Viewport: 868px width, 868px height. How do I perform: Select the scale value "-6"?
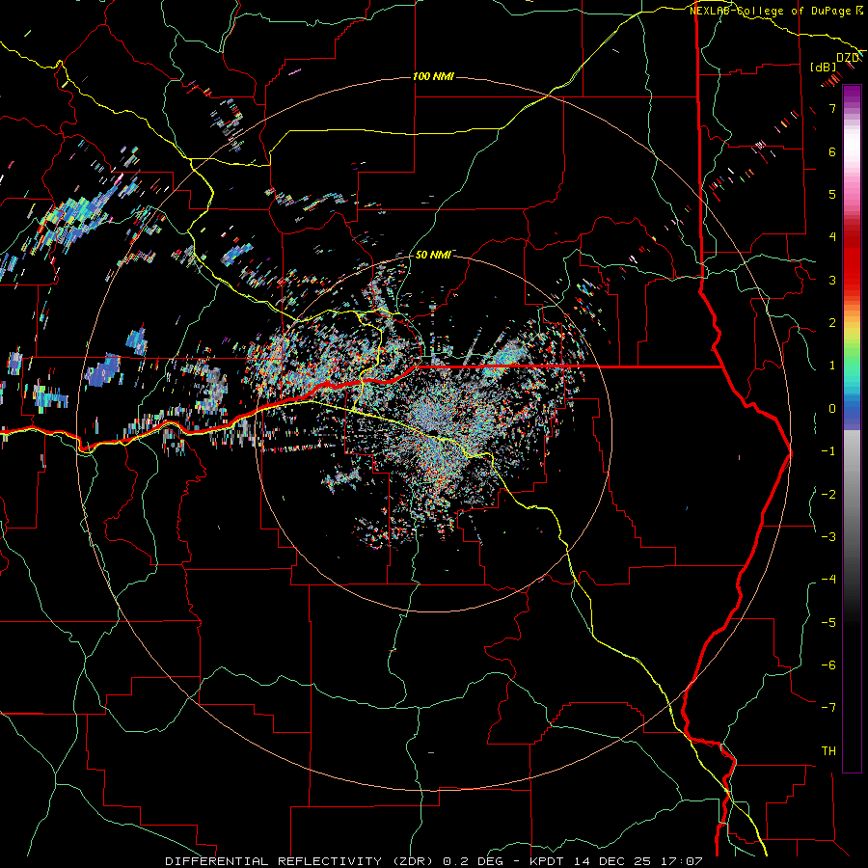pyautogui.click(x=828, y=665)
